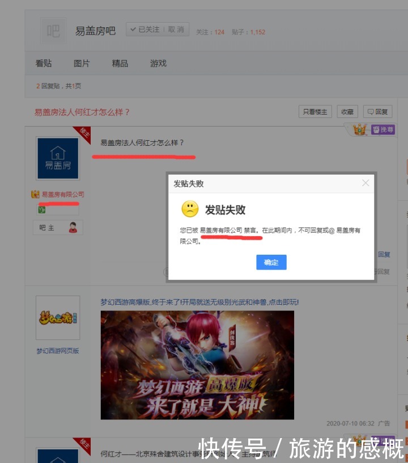Click the 吧 forum avatar icon
Viewport: 408px width, 463px height.
pyautogui.click(x=53, y=31)
